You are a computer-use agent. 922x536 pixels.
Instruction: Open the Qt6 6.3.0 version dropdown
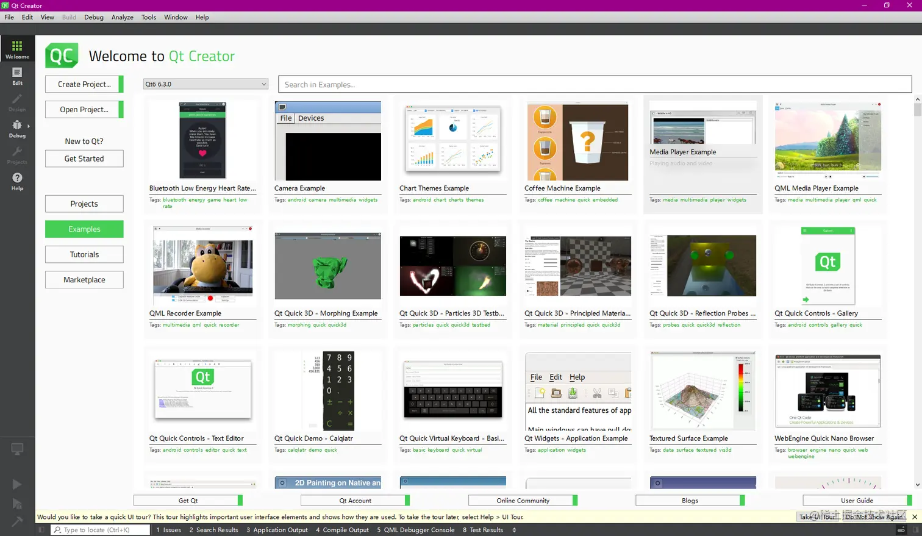tap(205, 84)
